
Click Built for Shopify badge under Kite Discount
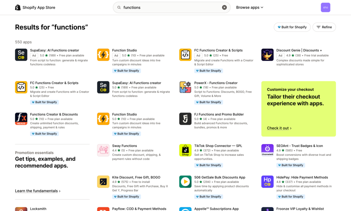click(126, 197)
